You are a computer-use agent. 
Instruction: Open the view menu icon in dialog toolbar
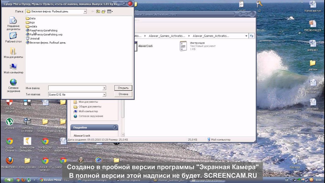point(110,11)
